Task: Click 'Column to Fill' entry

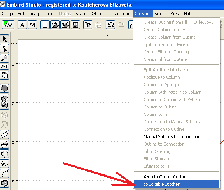Action: [176, 114]
